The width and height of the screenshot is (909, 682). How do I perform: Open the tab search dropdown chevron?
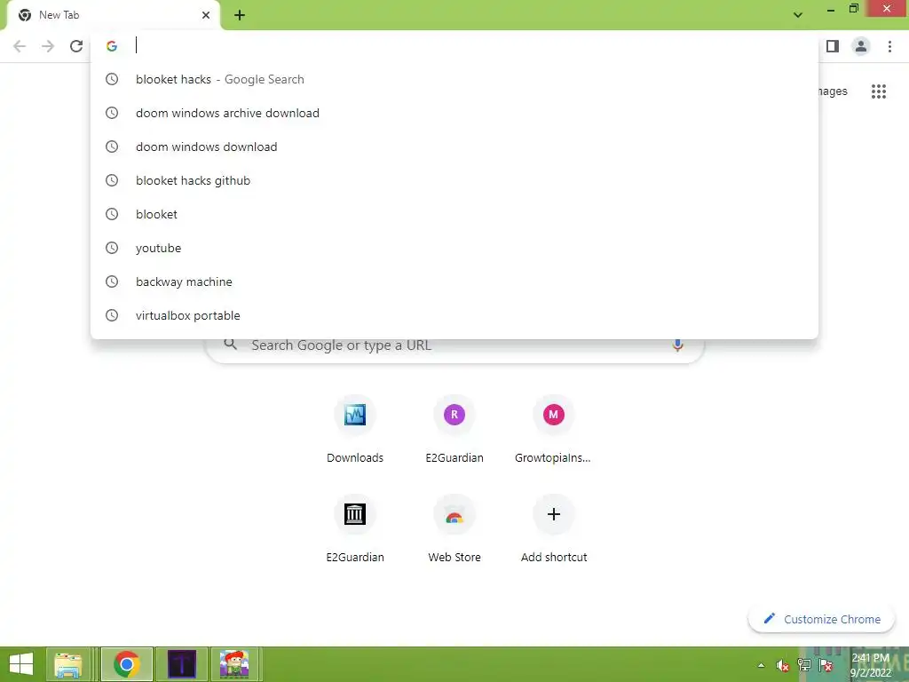(798, 15)
